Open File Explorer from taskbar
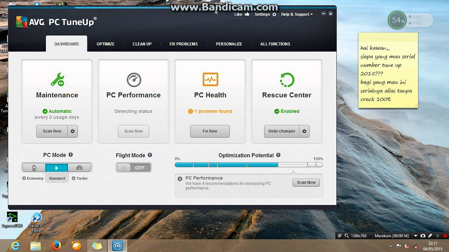Screen dimensions: 449x252 click(x=35, y=246)
